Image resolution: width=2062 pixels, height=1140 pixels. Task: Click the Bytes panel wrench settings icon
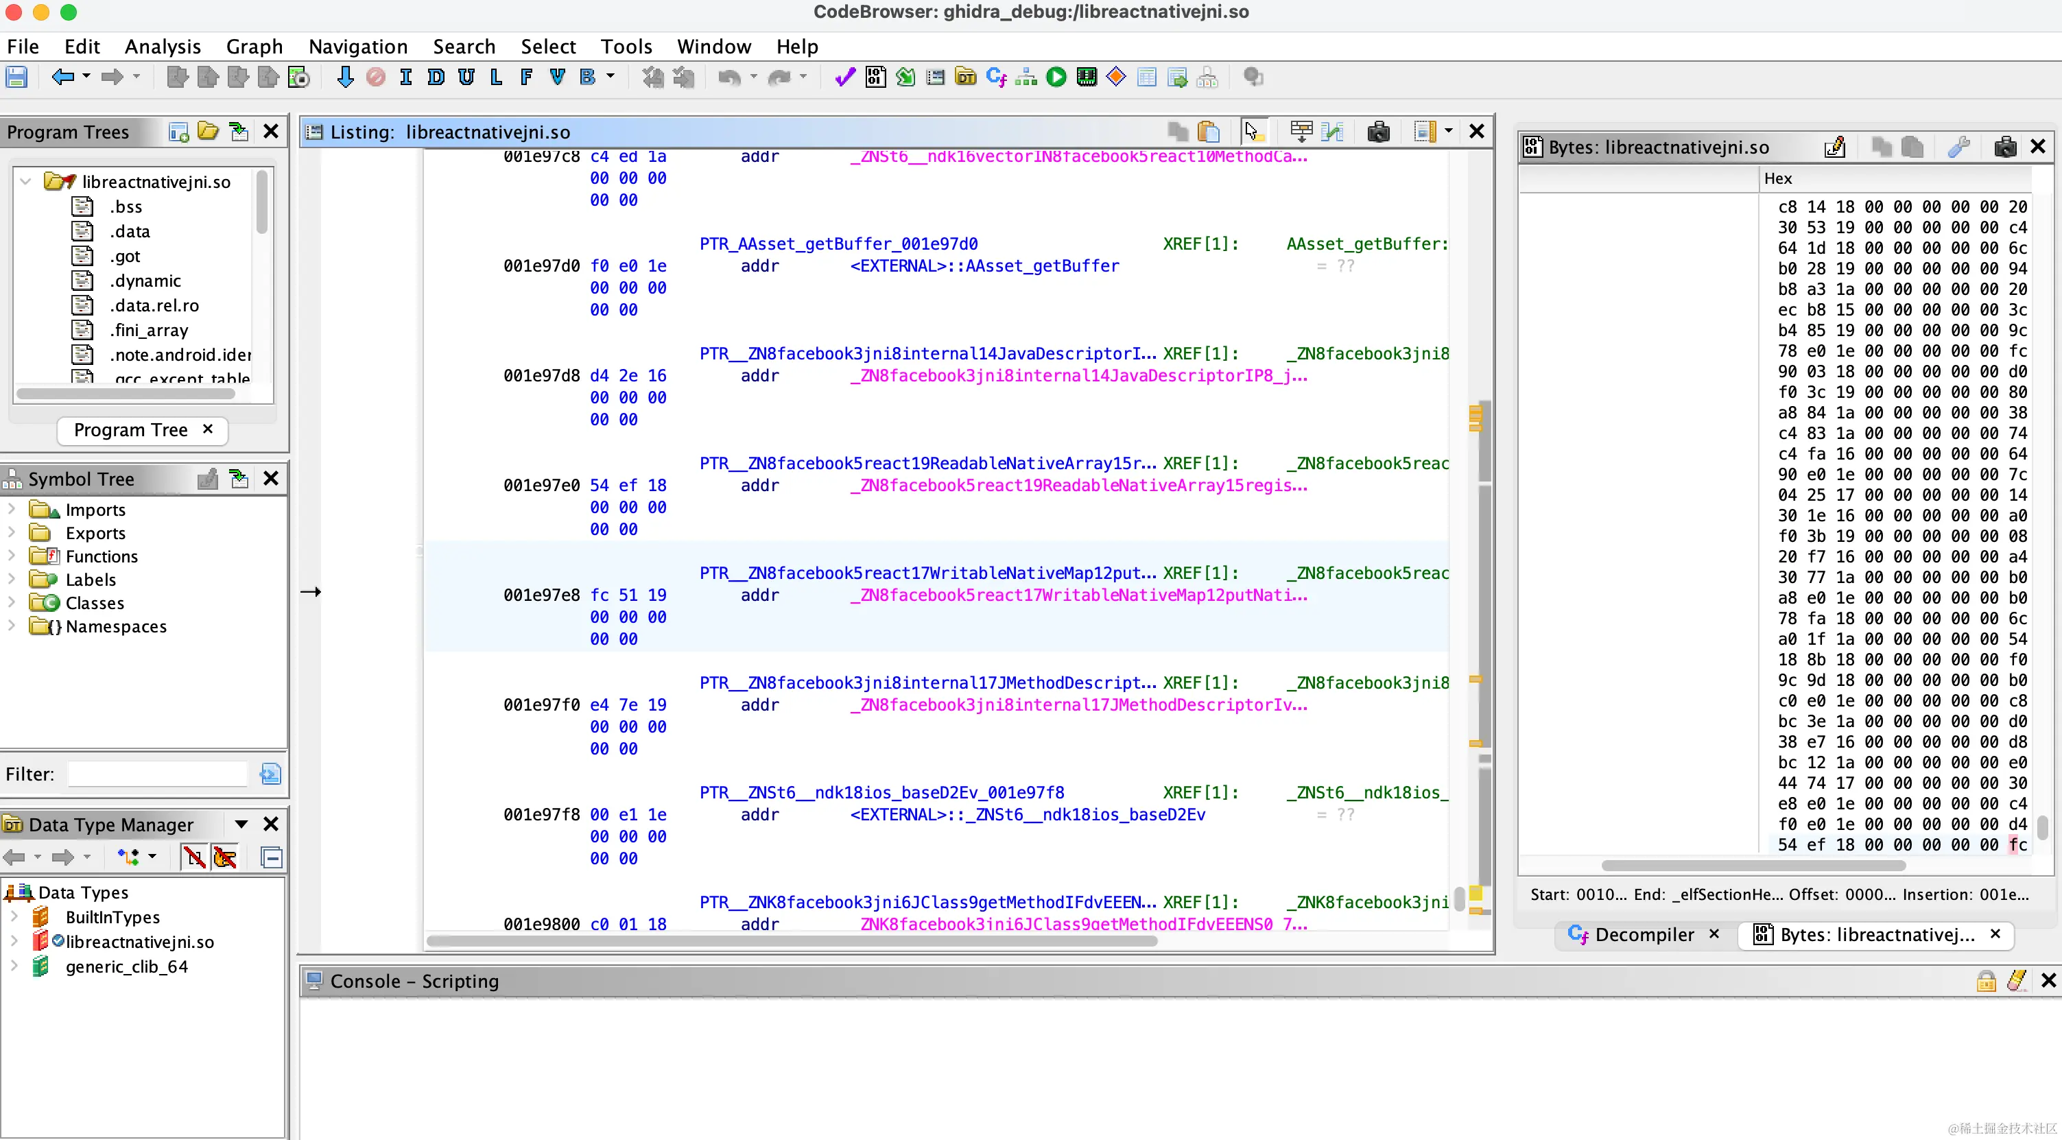pos(1958,147)
